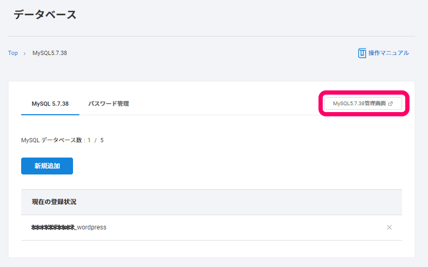Go to the Top breadcrumb link
This screenshot has height=267, width=428.
pyautogui.click(x=13, y=53)
